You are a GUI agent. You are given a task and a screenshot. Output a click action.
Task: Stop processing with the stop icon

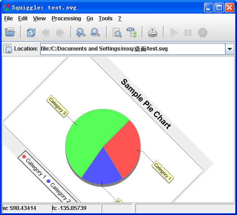tap(203, 33)
